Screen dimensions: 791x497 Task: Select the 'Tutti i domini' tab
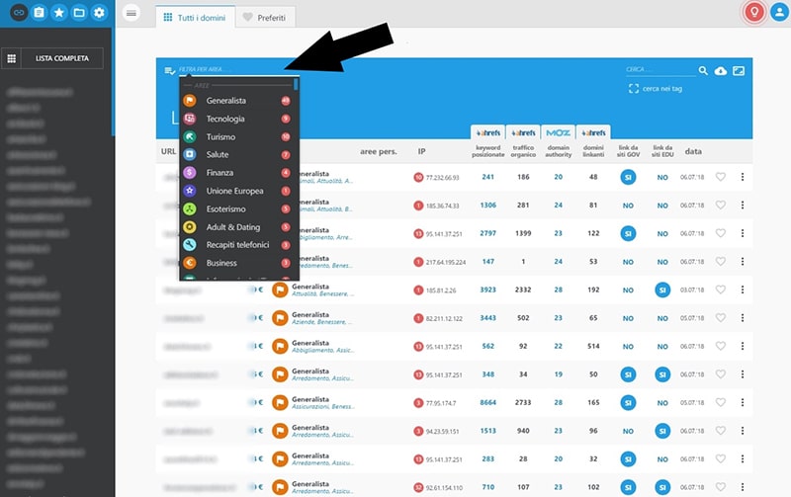click(x=193, y=17)
